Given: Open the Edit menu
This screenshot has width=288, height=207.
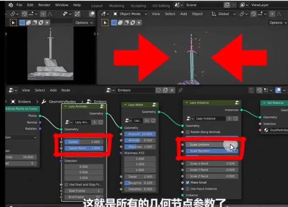Looking at the screenshot, I should point(30,5).
